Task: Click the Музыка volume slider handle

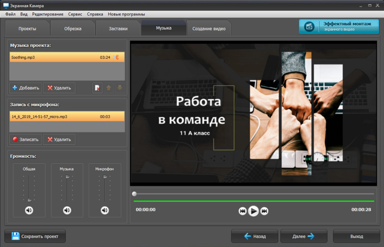Action: [x=67, y=177]
